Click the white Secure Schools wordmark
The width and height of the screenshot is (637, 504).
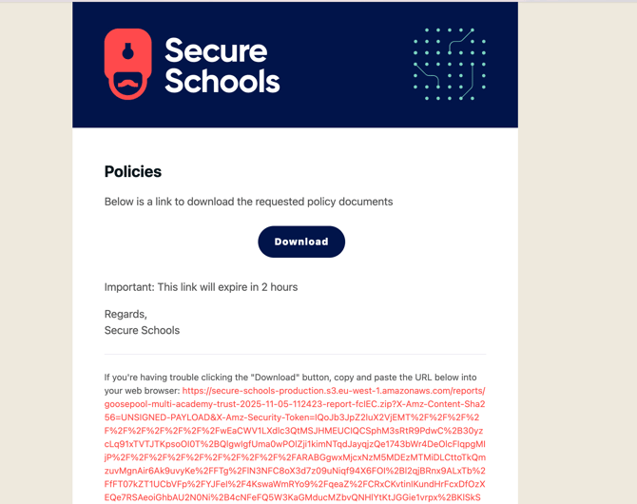pos(222,66)
